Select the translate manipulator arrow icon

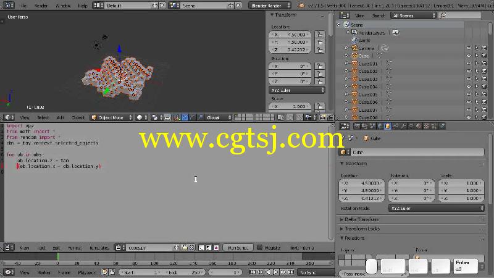(x=185, y=117)
